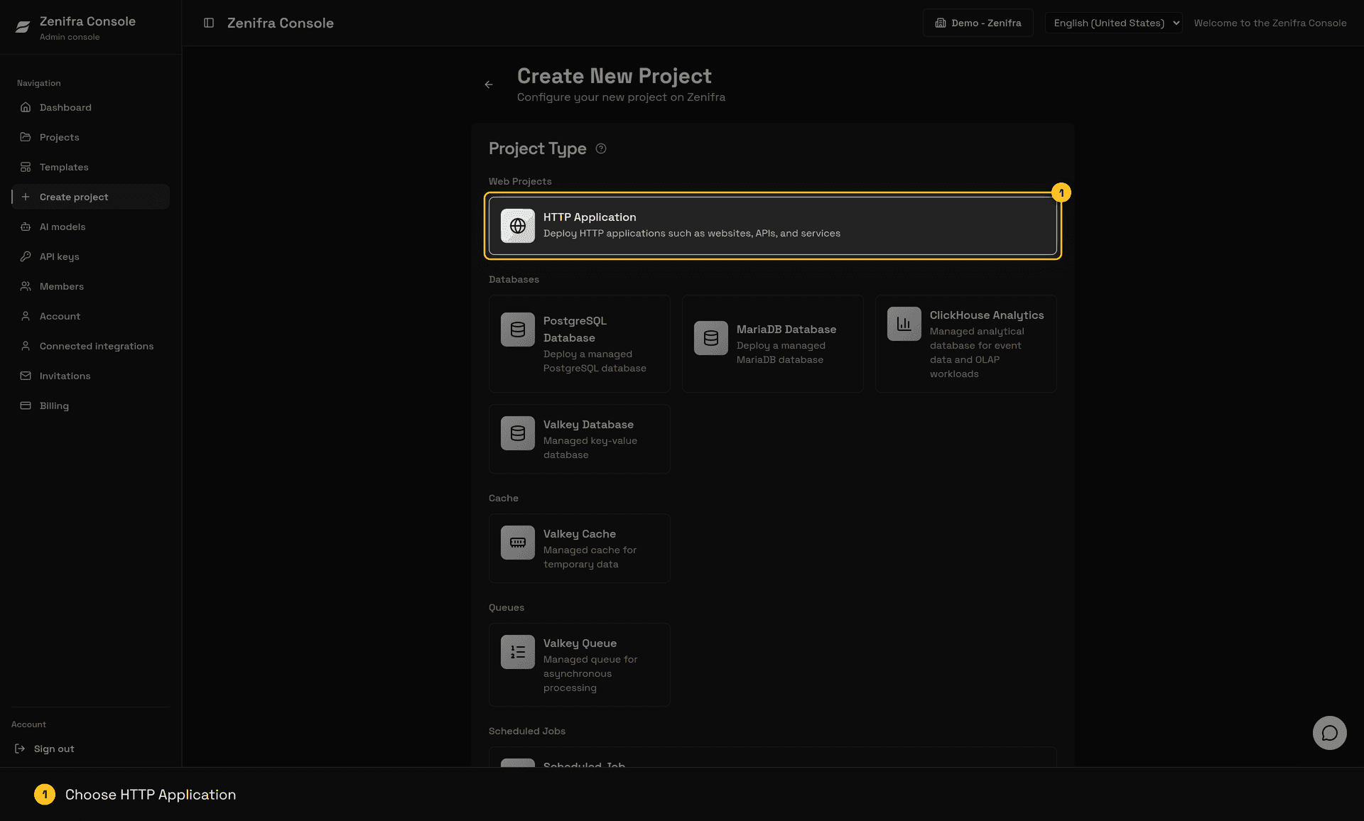
Task: Open Invitations page
Action: (91, 376)
